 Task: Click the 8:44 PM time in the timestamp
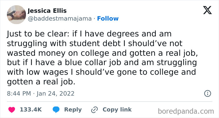click(x=19, y=93)
